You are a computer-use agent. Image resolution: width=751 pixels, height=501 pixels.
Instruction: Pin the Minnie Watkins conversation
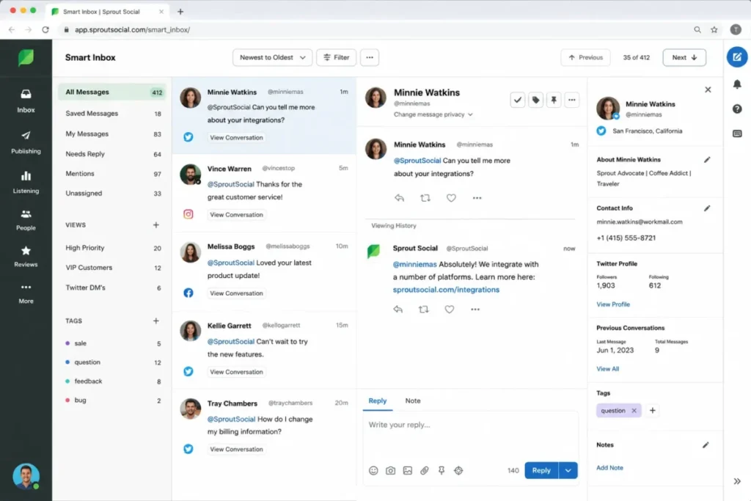(x=554, y=100)
